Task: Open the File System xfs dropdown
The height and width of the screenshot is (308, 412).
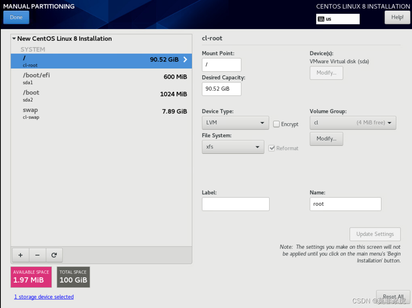Action: 233,147
